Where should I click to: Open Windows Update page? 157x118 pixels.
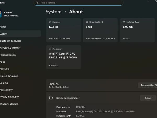[x=9, y=104]
